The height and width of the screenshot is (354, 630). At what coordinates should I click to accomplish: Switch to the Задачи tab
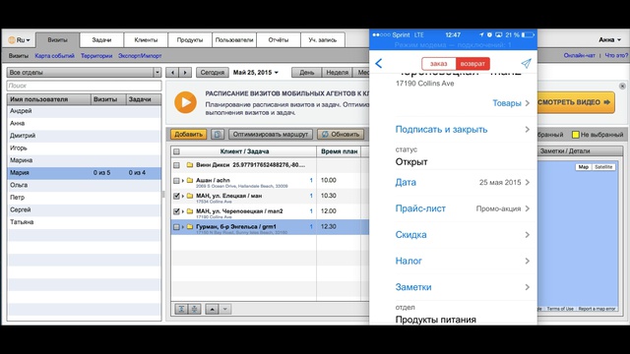101,40
